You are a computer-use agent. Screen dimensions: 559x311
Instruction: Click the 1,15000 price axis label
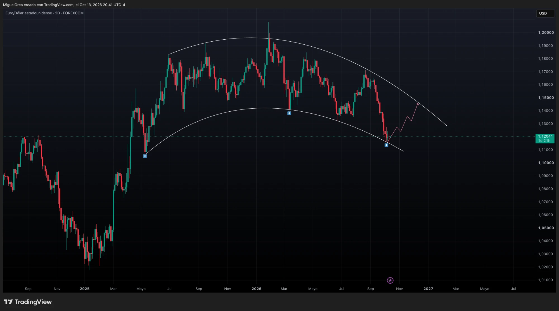pos(546,98)
